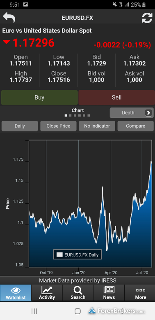Select the second chart page dot
The width and height of the screenshot is (155, 320).
[x=70, y=115]
